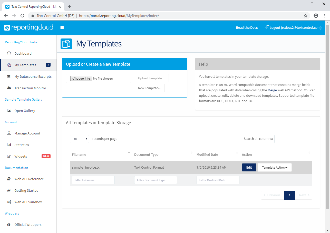Focus the Filter Modified Date field
The width and height of the screenshot is (330, 233).
[x=218, y=180]
